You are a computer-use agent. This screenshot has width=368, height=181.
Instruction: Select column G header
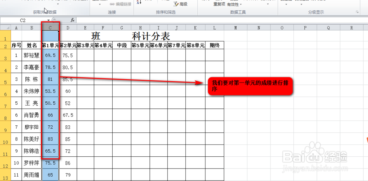coord(121,28)
